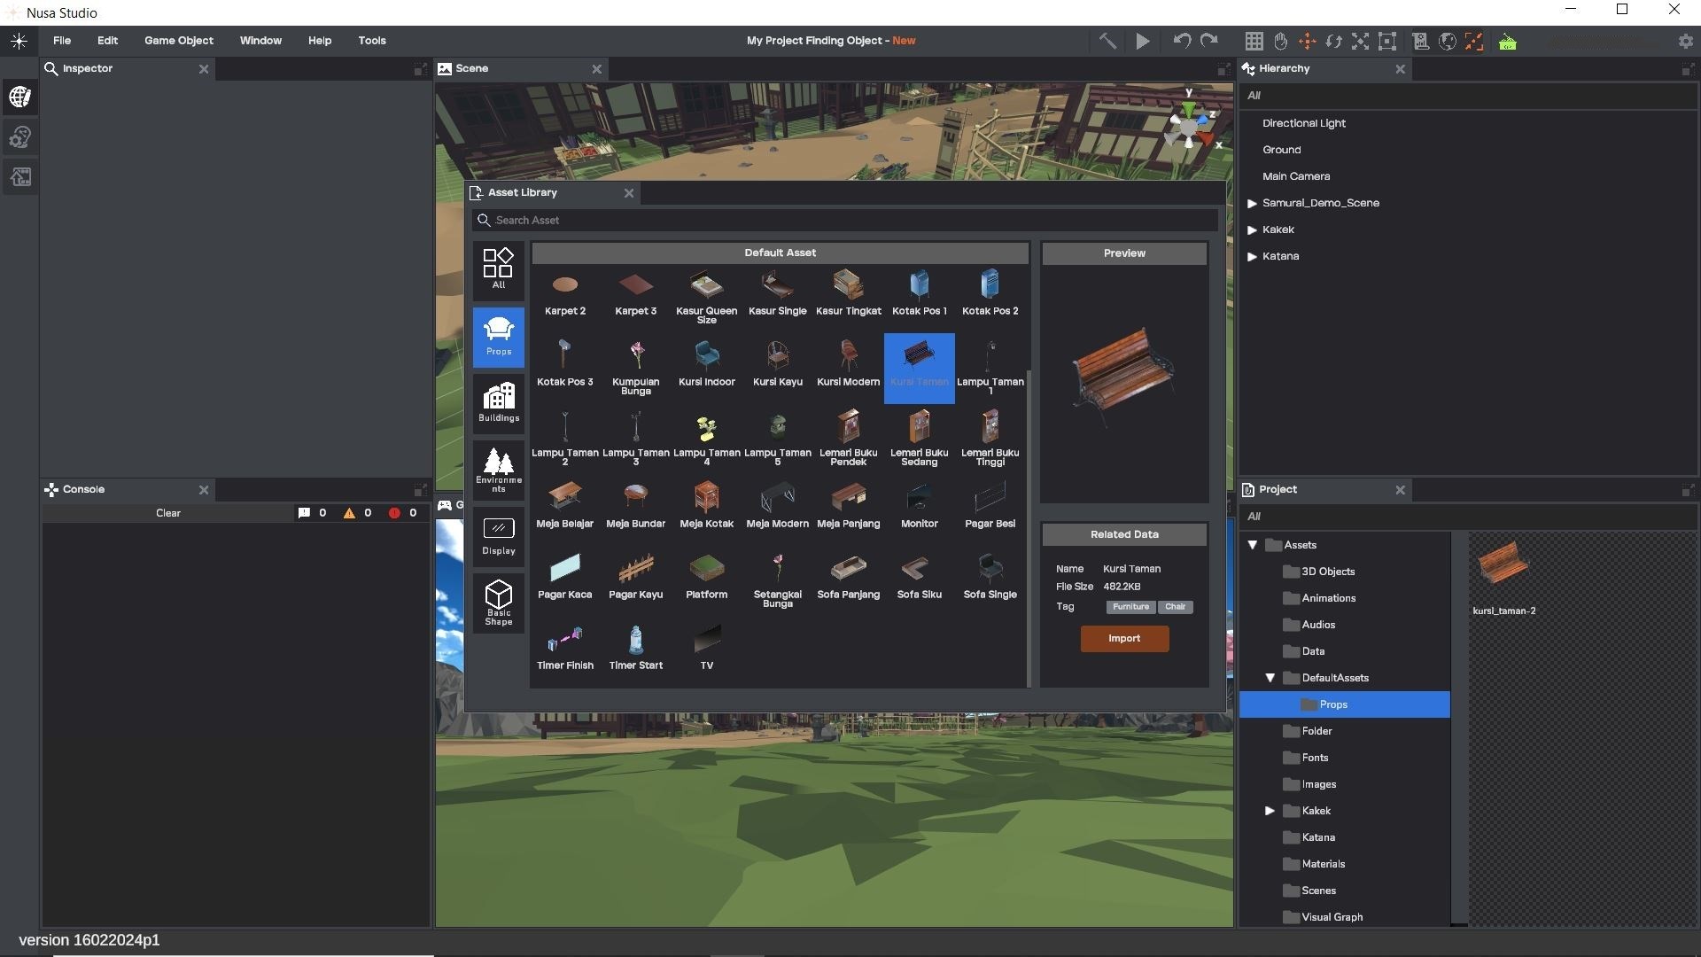Expand Samurai_Demo_Scene in Hierarchy
Viewport: 1701px width, 957px height.
(x=1252, y=204)
